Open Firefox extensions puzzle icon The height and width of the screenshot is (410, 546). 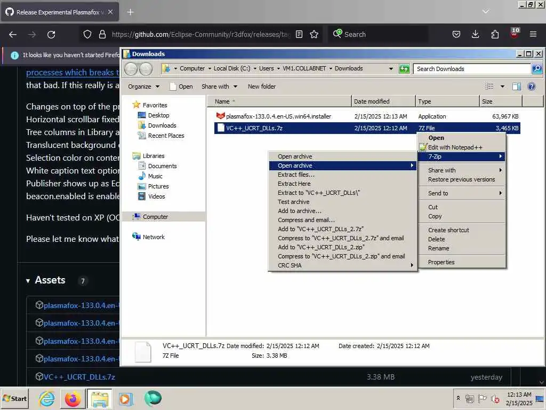click(x=495, y=34)
